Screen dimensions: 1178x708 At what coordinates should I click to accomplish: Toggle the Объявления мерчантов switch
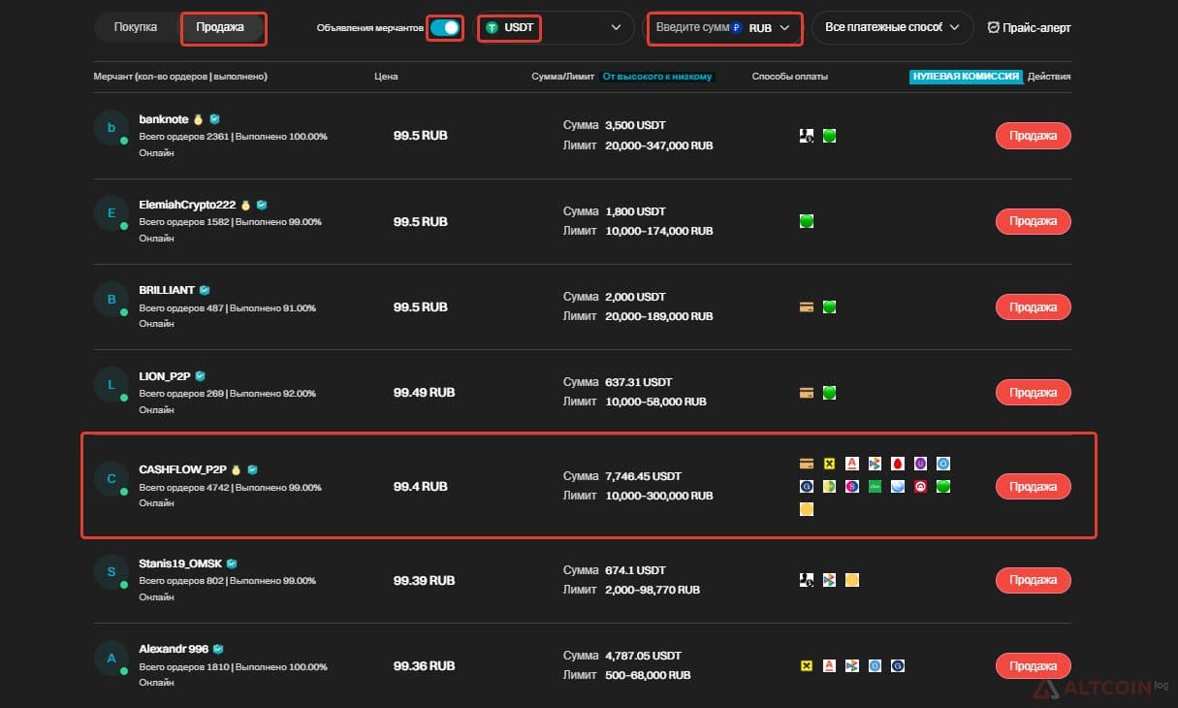[x=445, y=28]
